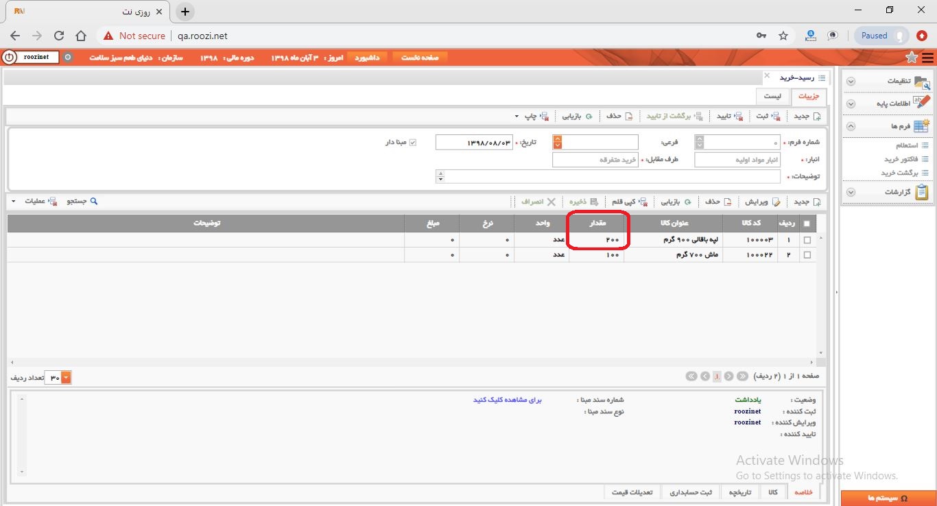Viewport: 937px width, 506px height.
Task: Click the تاریخ date field ۱۳۹۸/۰۸/۰۳
Action: coord(474,143)
